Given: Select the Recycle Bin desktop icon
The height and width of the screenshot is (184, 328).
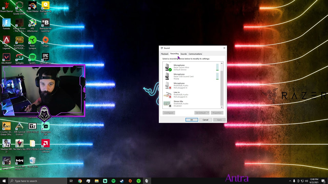Looking at the screenshot, I should pyautogui.click(x=33, y=162).
